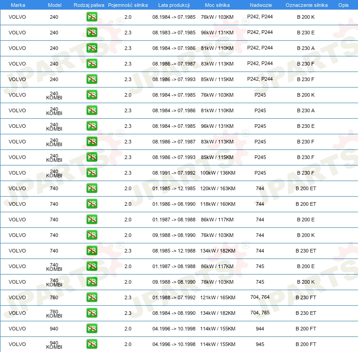Click the Marka column header
358x352 pixels.
18,5
